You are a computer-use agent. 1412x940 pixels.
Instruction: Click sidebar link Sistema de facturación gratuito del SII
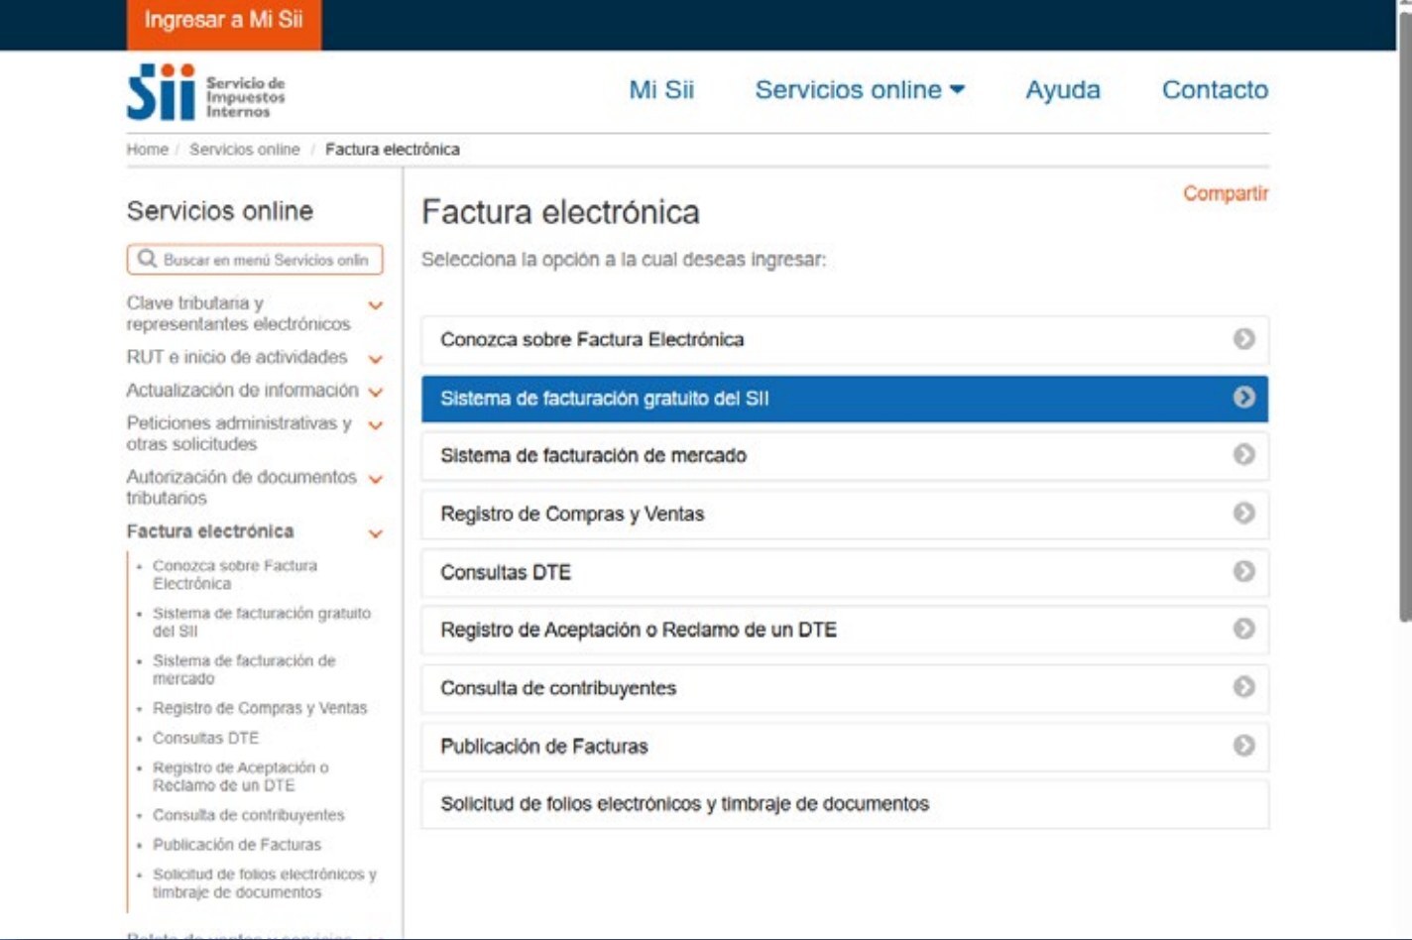click(262, 622)
